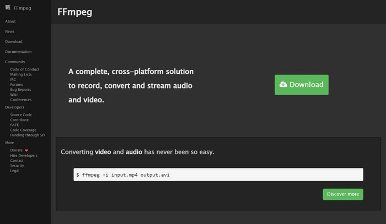This screenshot has height=224, width=386.
Task: Open the Download sidebar item
Action: (x=14, y=42)
